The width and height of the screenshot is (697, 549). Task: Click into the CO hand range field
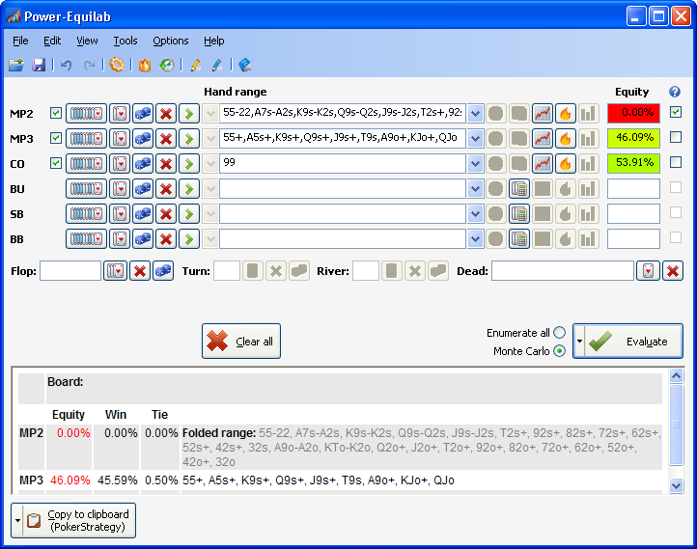(343, 163)
